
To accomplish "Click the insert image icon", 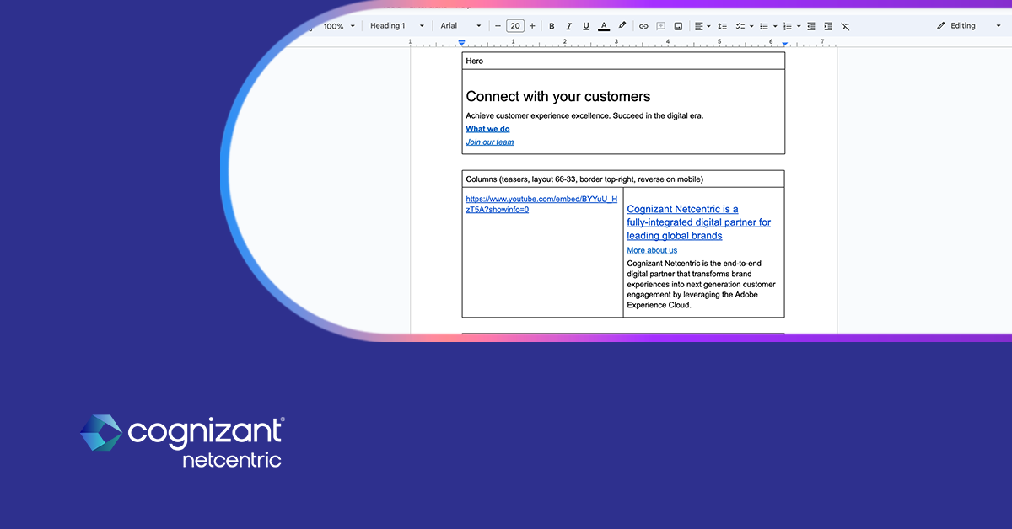I will 678,26.
